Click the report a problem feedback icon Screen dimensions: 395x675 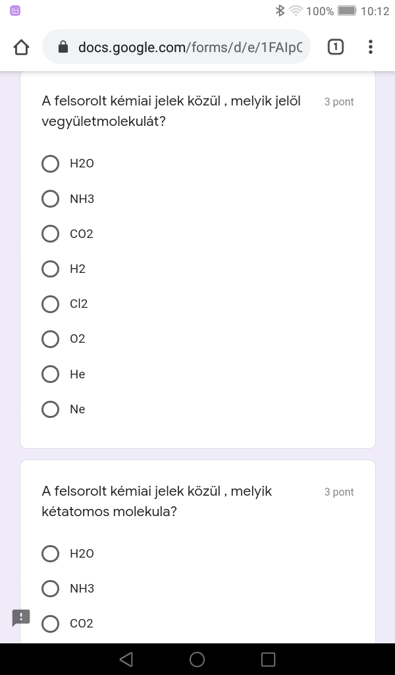point(21,618)
